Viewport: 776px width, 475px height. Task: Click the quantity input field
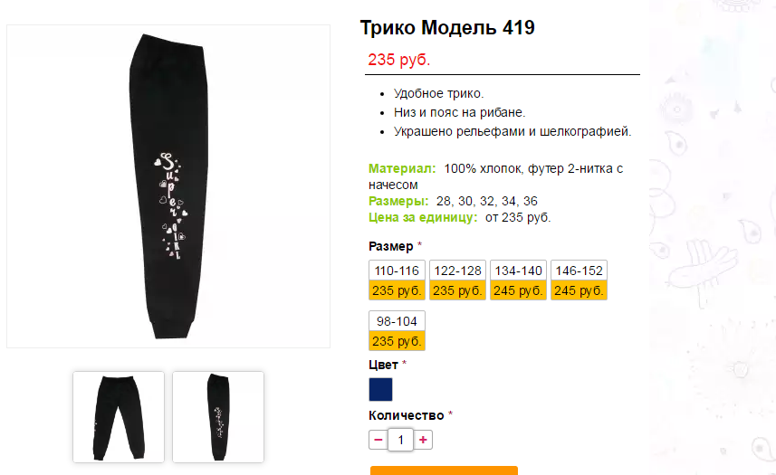[x=400, y=440]
